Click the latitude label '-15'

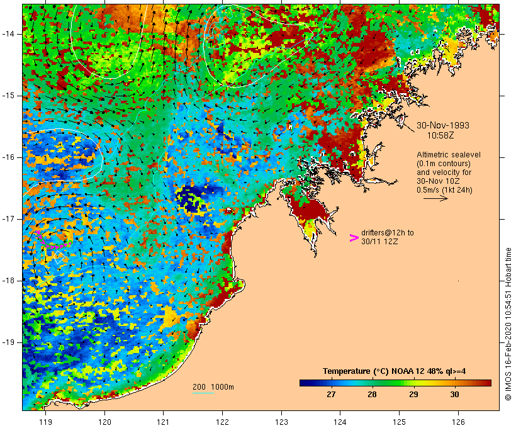coord(8,96)
